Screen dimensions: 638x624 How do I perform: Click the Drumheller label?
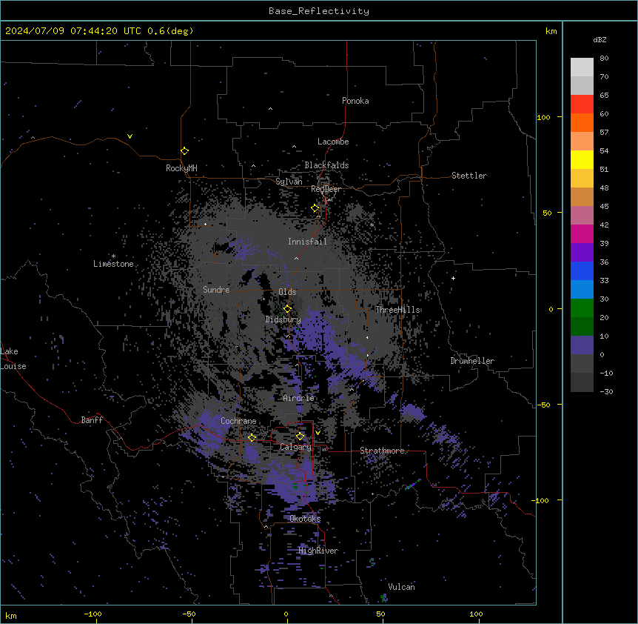click(x=472, y=361)
